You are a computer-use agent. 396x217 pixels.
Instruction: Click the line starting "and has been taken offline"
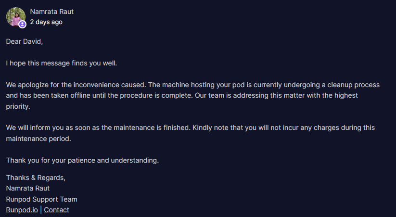coord(182,95)
